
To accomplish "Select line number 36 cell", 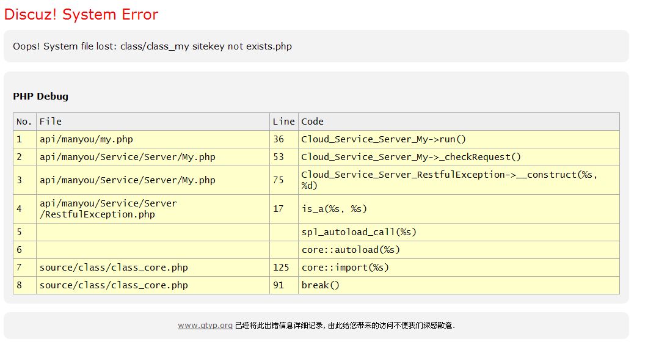I will click(x=283, y=139).
